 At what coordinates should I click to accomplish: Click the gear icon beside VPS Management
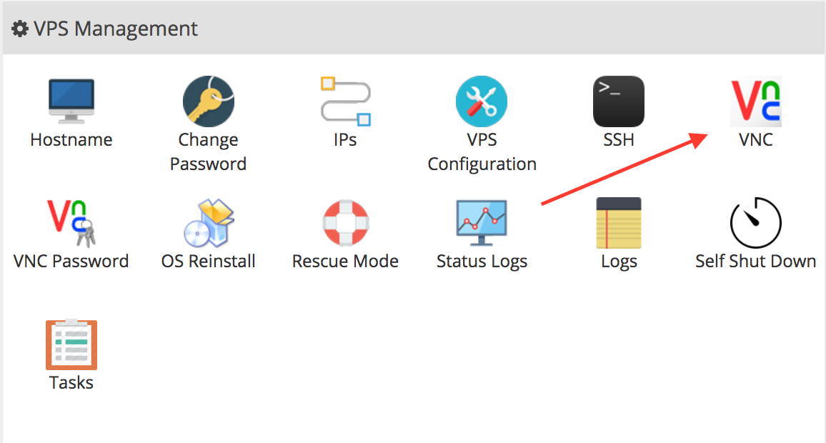tap(20, 29)
